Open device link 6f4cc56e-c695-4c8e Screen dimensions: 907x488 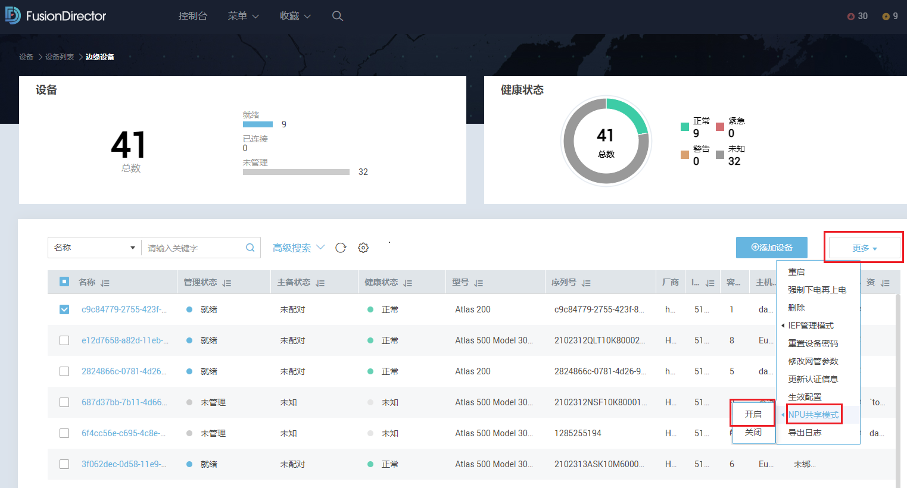(123, 433)
